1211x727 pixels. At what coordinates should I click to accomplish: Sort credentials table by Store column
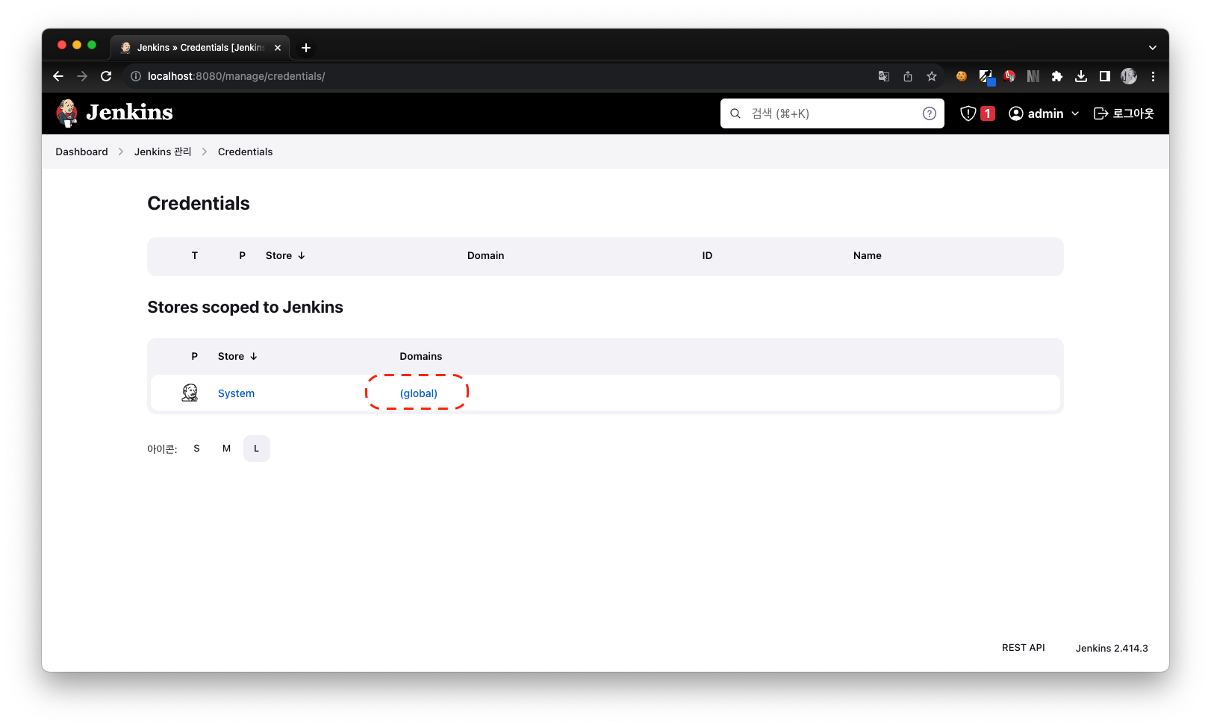click(285, 255)
